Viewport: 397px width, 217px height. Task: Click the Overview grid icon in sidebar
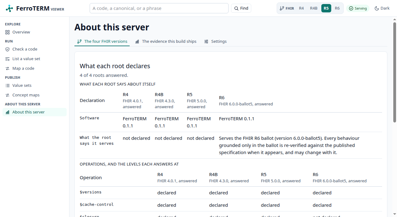pyautogui.click(x=7, y=32)
